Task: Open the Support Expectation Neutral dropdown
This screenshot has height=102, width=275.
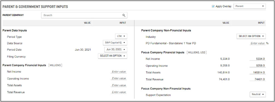Action: [258, 94]
